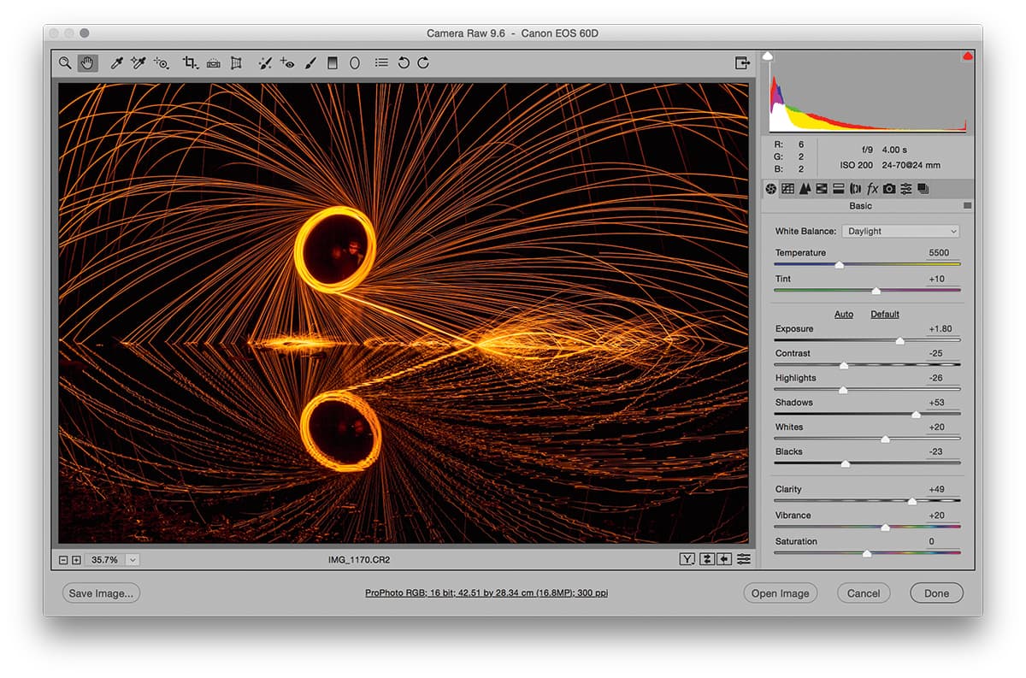Switch to the Tone Curve tab

click(787, 188)
